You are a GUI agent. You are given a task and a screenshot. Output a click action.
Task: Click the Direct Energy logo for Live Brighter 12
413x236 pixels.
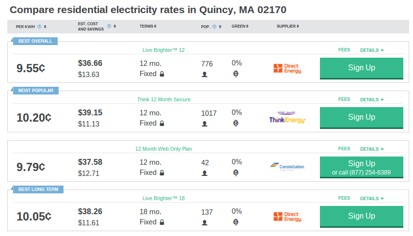pyautogui.click(x=287, y=68)
